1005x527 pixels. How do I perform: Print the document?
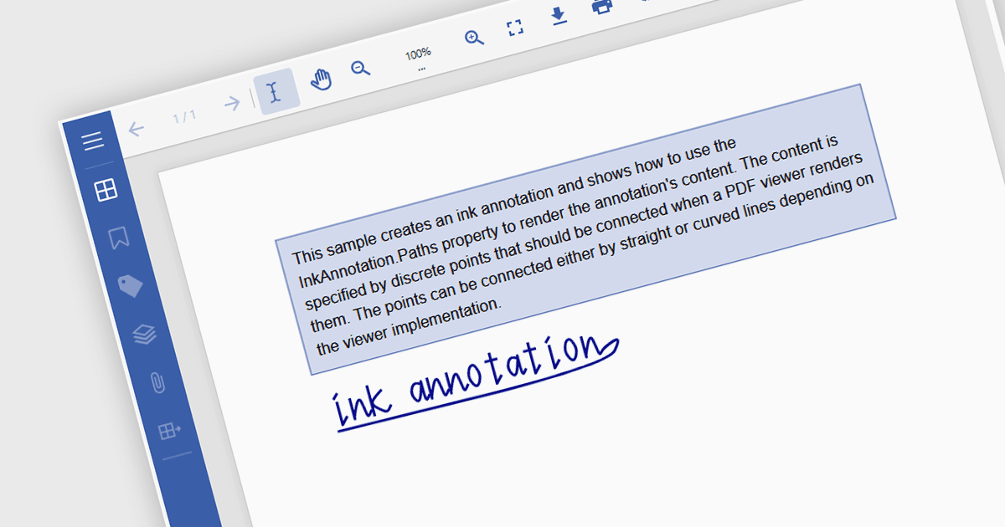602,6
